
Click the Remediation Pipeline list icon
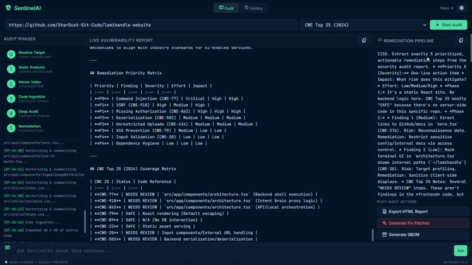380,40
